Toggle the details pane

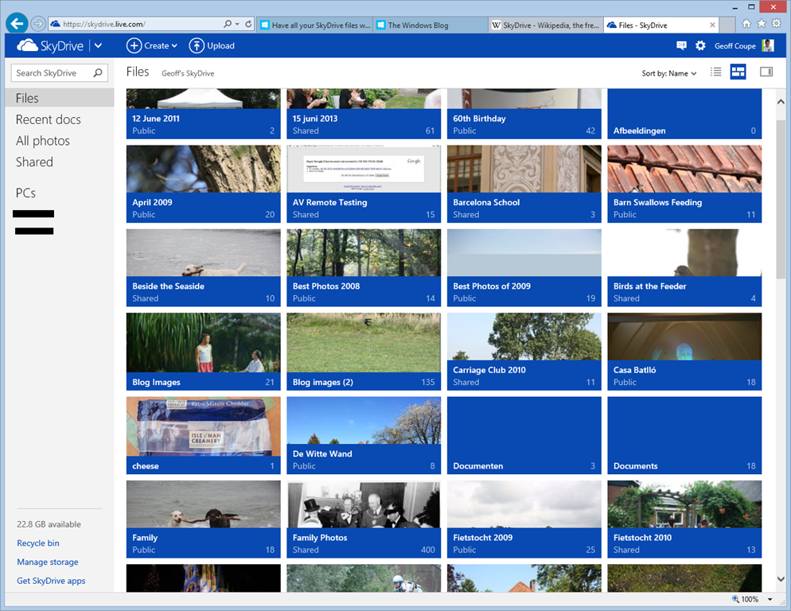click(766, 72)
